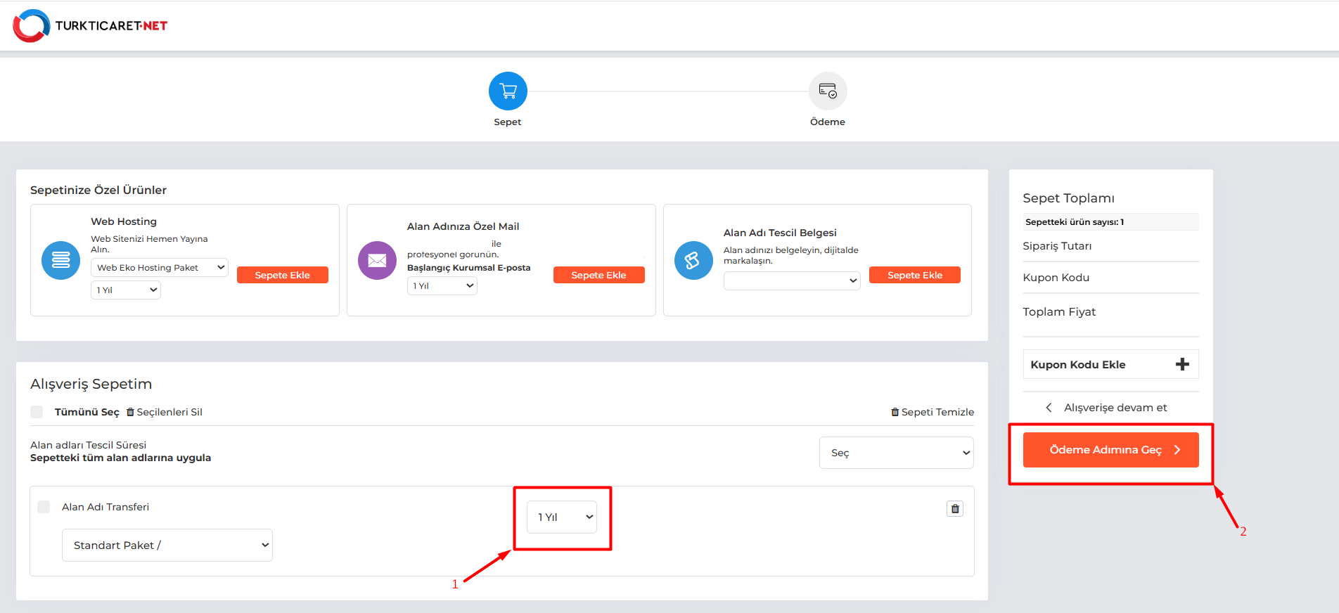Click Sepete Ekle for Web Hosting

(282, 275)
